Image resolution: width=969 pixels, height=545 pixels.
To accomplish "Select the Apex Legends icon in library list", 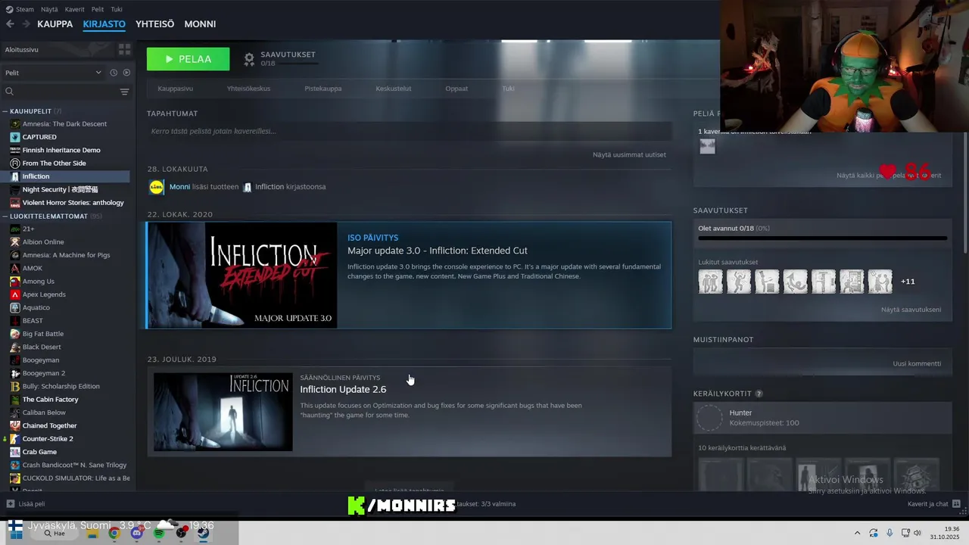I will pyautogui.click(x=15, y=294).
